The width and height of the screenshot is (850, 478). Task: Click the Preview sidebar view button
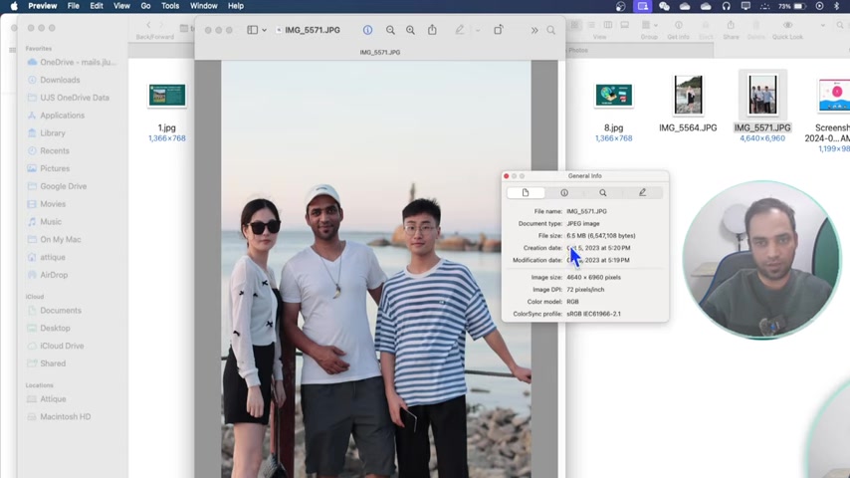(x=253, y=30)
